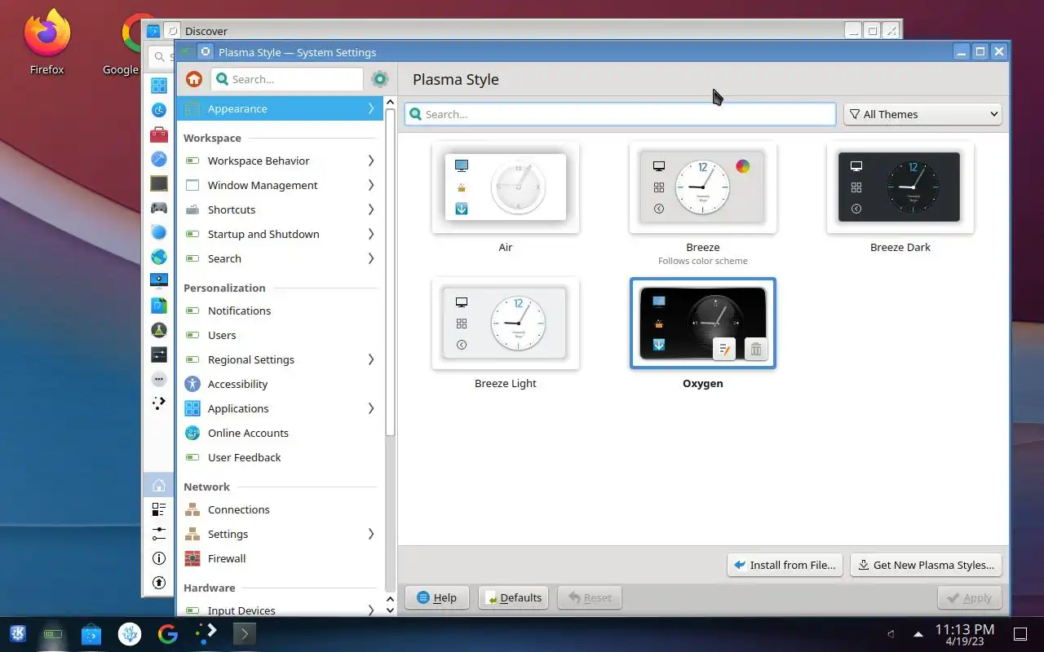Expand Workspace Behavior submenu arrow
This screenshot has height=652, width=1044.
click(371, 161)
